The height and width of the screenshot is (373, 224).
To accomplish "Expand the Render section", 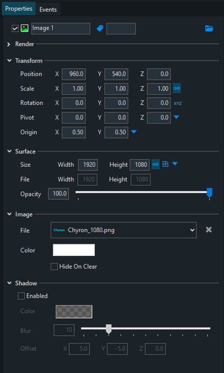I will pyautogui.click(x=9, y=44).
